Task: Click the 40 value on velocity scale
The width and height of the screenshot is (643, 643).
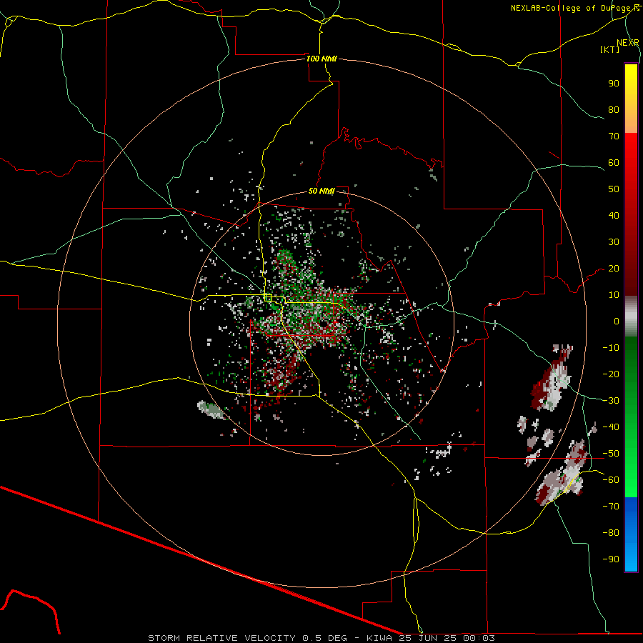Action: 614,216
